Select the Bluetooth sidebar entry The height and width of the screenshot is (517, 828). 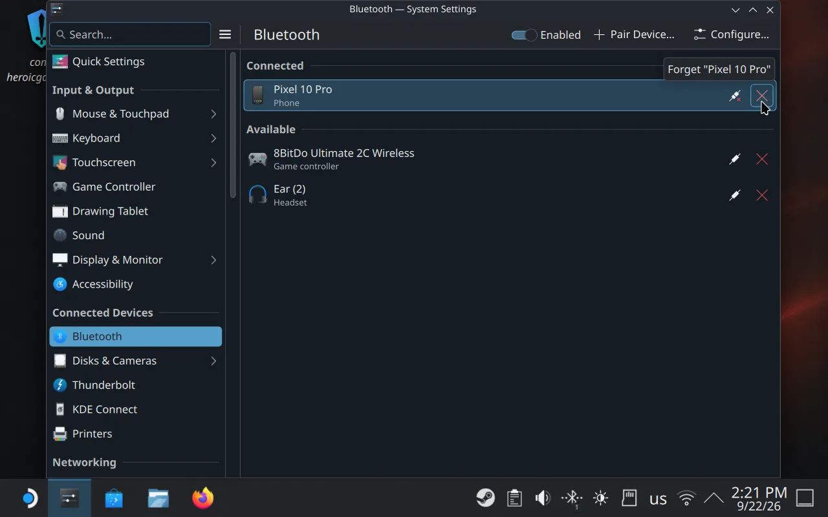coord(136,336)
